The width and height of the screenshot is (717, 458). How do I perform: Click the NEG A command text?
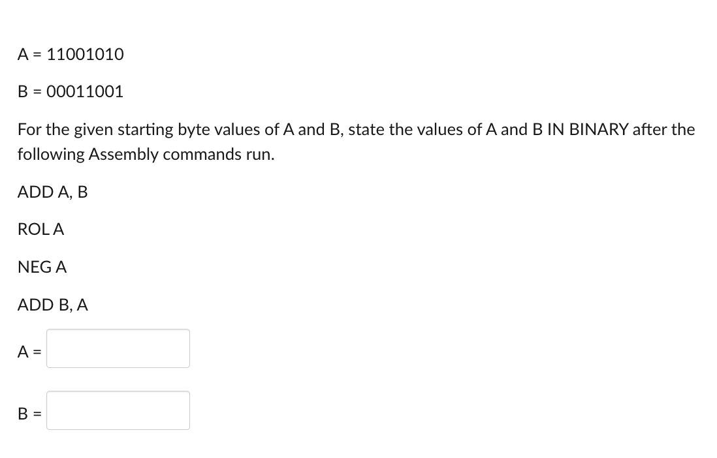coord(42,267)
